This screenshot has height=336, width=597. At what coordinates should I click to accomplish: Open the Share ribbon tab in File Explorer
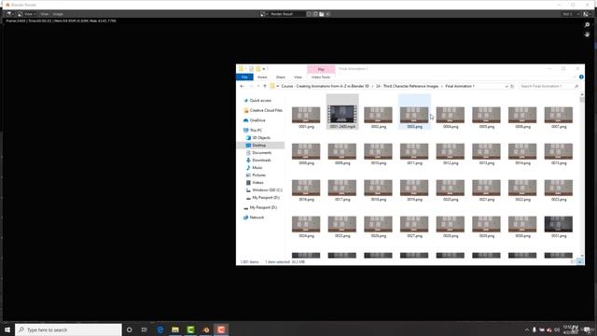(280, 77)
